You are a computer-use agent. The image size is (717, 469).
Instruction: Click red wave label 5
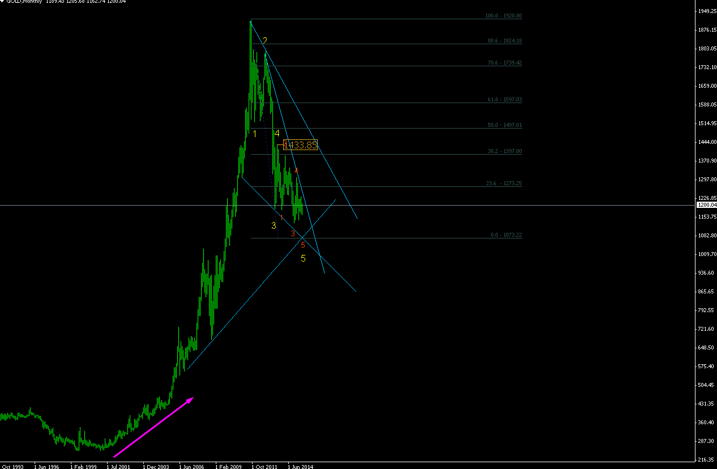tap(303, 245)
